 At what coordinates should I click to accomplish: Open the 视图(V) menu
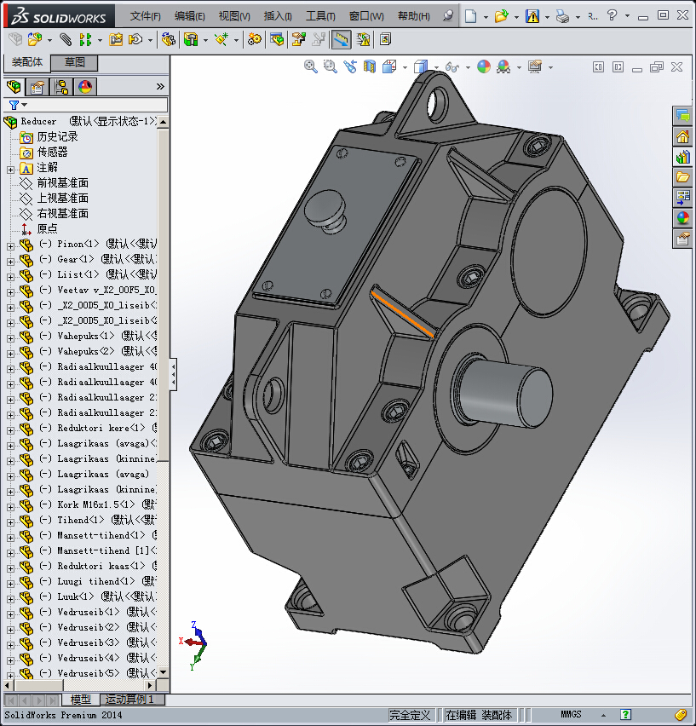234,16
